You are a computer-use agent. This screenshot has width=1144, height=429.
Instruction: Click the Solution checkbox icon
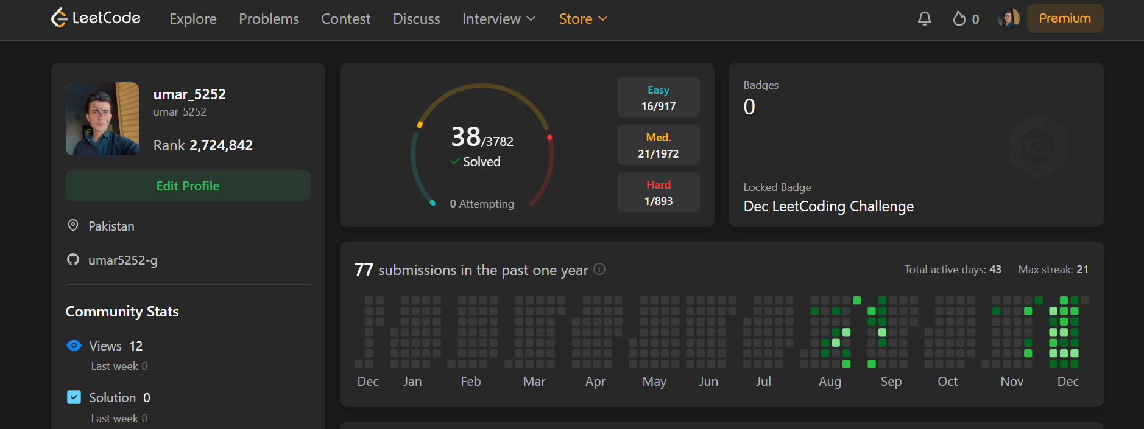pyautogui.click(x=74, y=397)
